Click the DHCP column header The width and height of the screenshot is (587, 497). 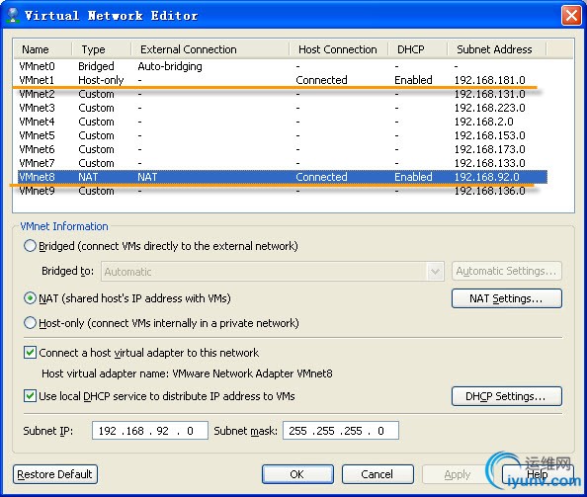[418, 49]
